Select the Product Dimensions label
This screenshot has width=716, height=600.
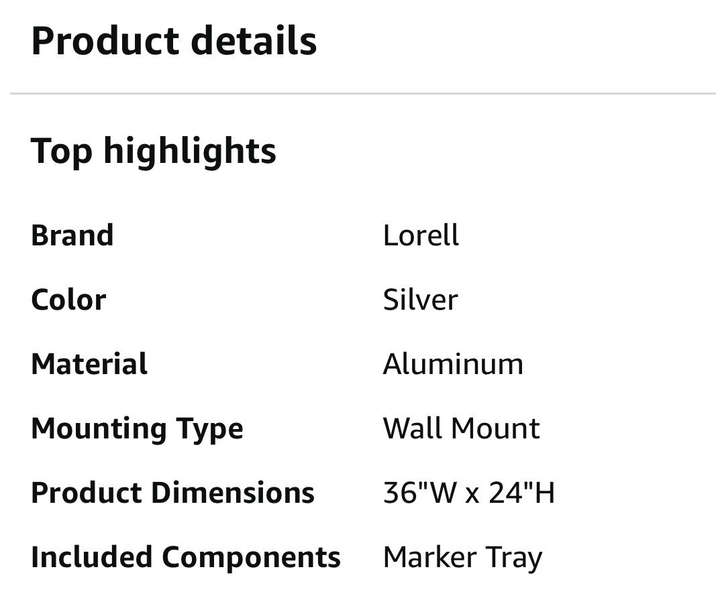[x=172, y=493]
